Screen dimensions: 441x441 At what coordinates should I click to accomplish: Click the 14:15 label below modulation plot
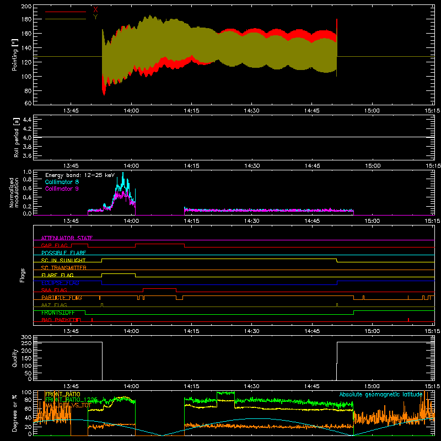tap(191, 221)
